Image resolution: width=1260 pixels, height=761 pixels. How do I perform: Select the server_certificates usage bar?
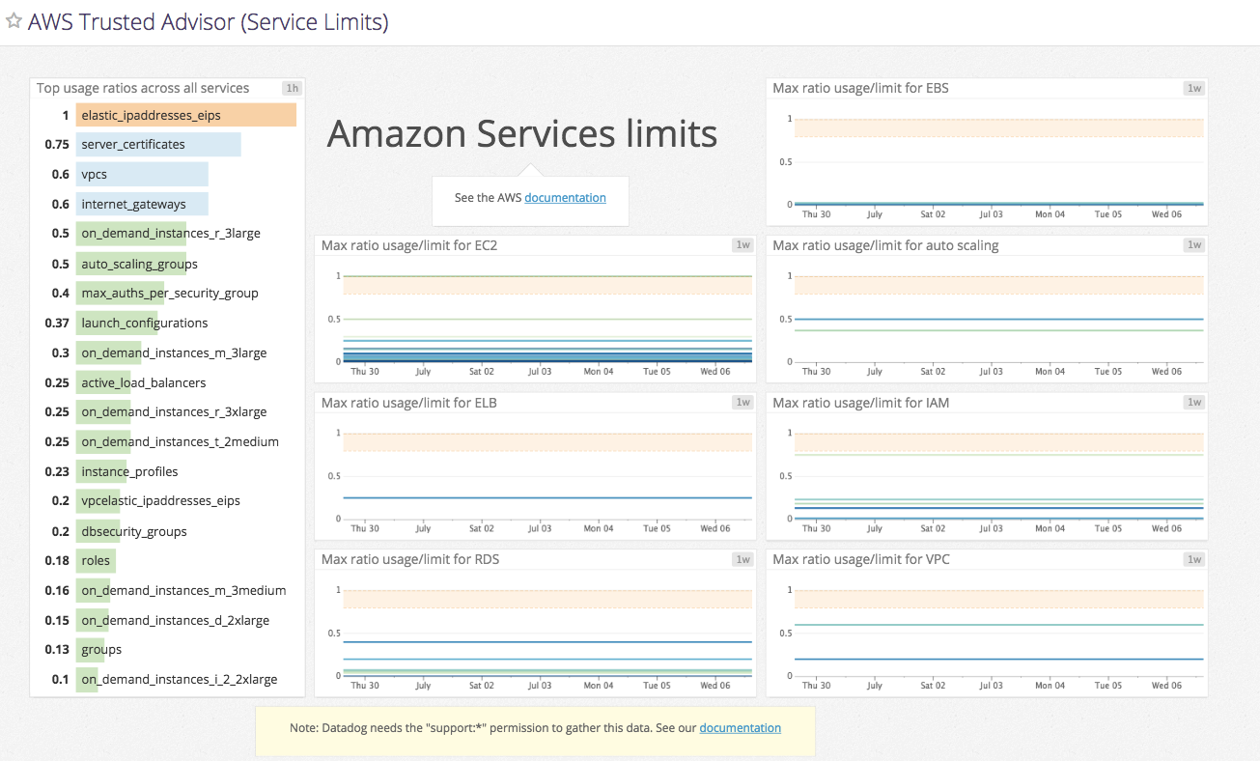click(x=157, y=144)
